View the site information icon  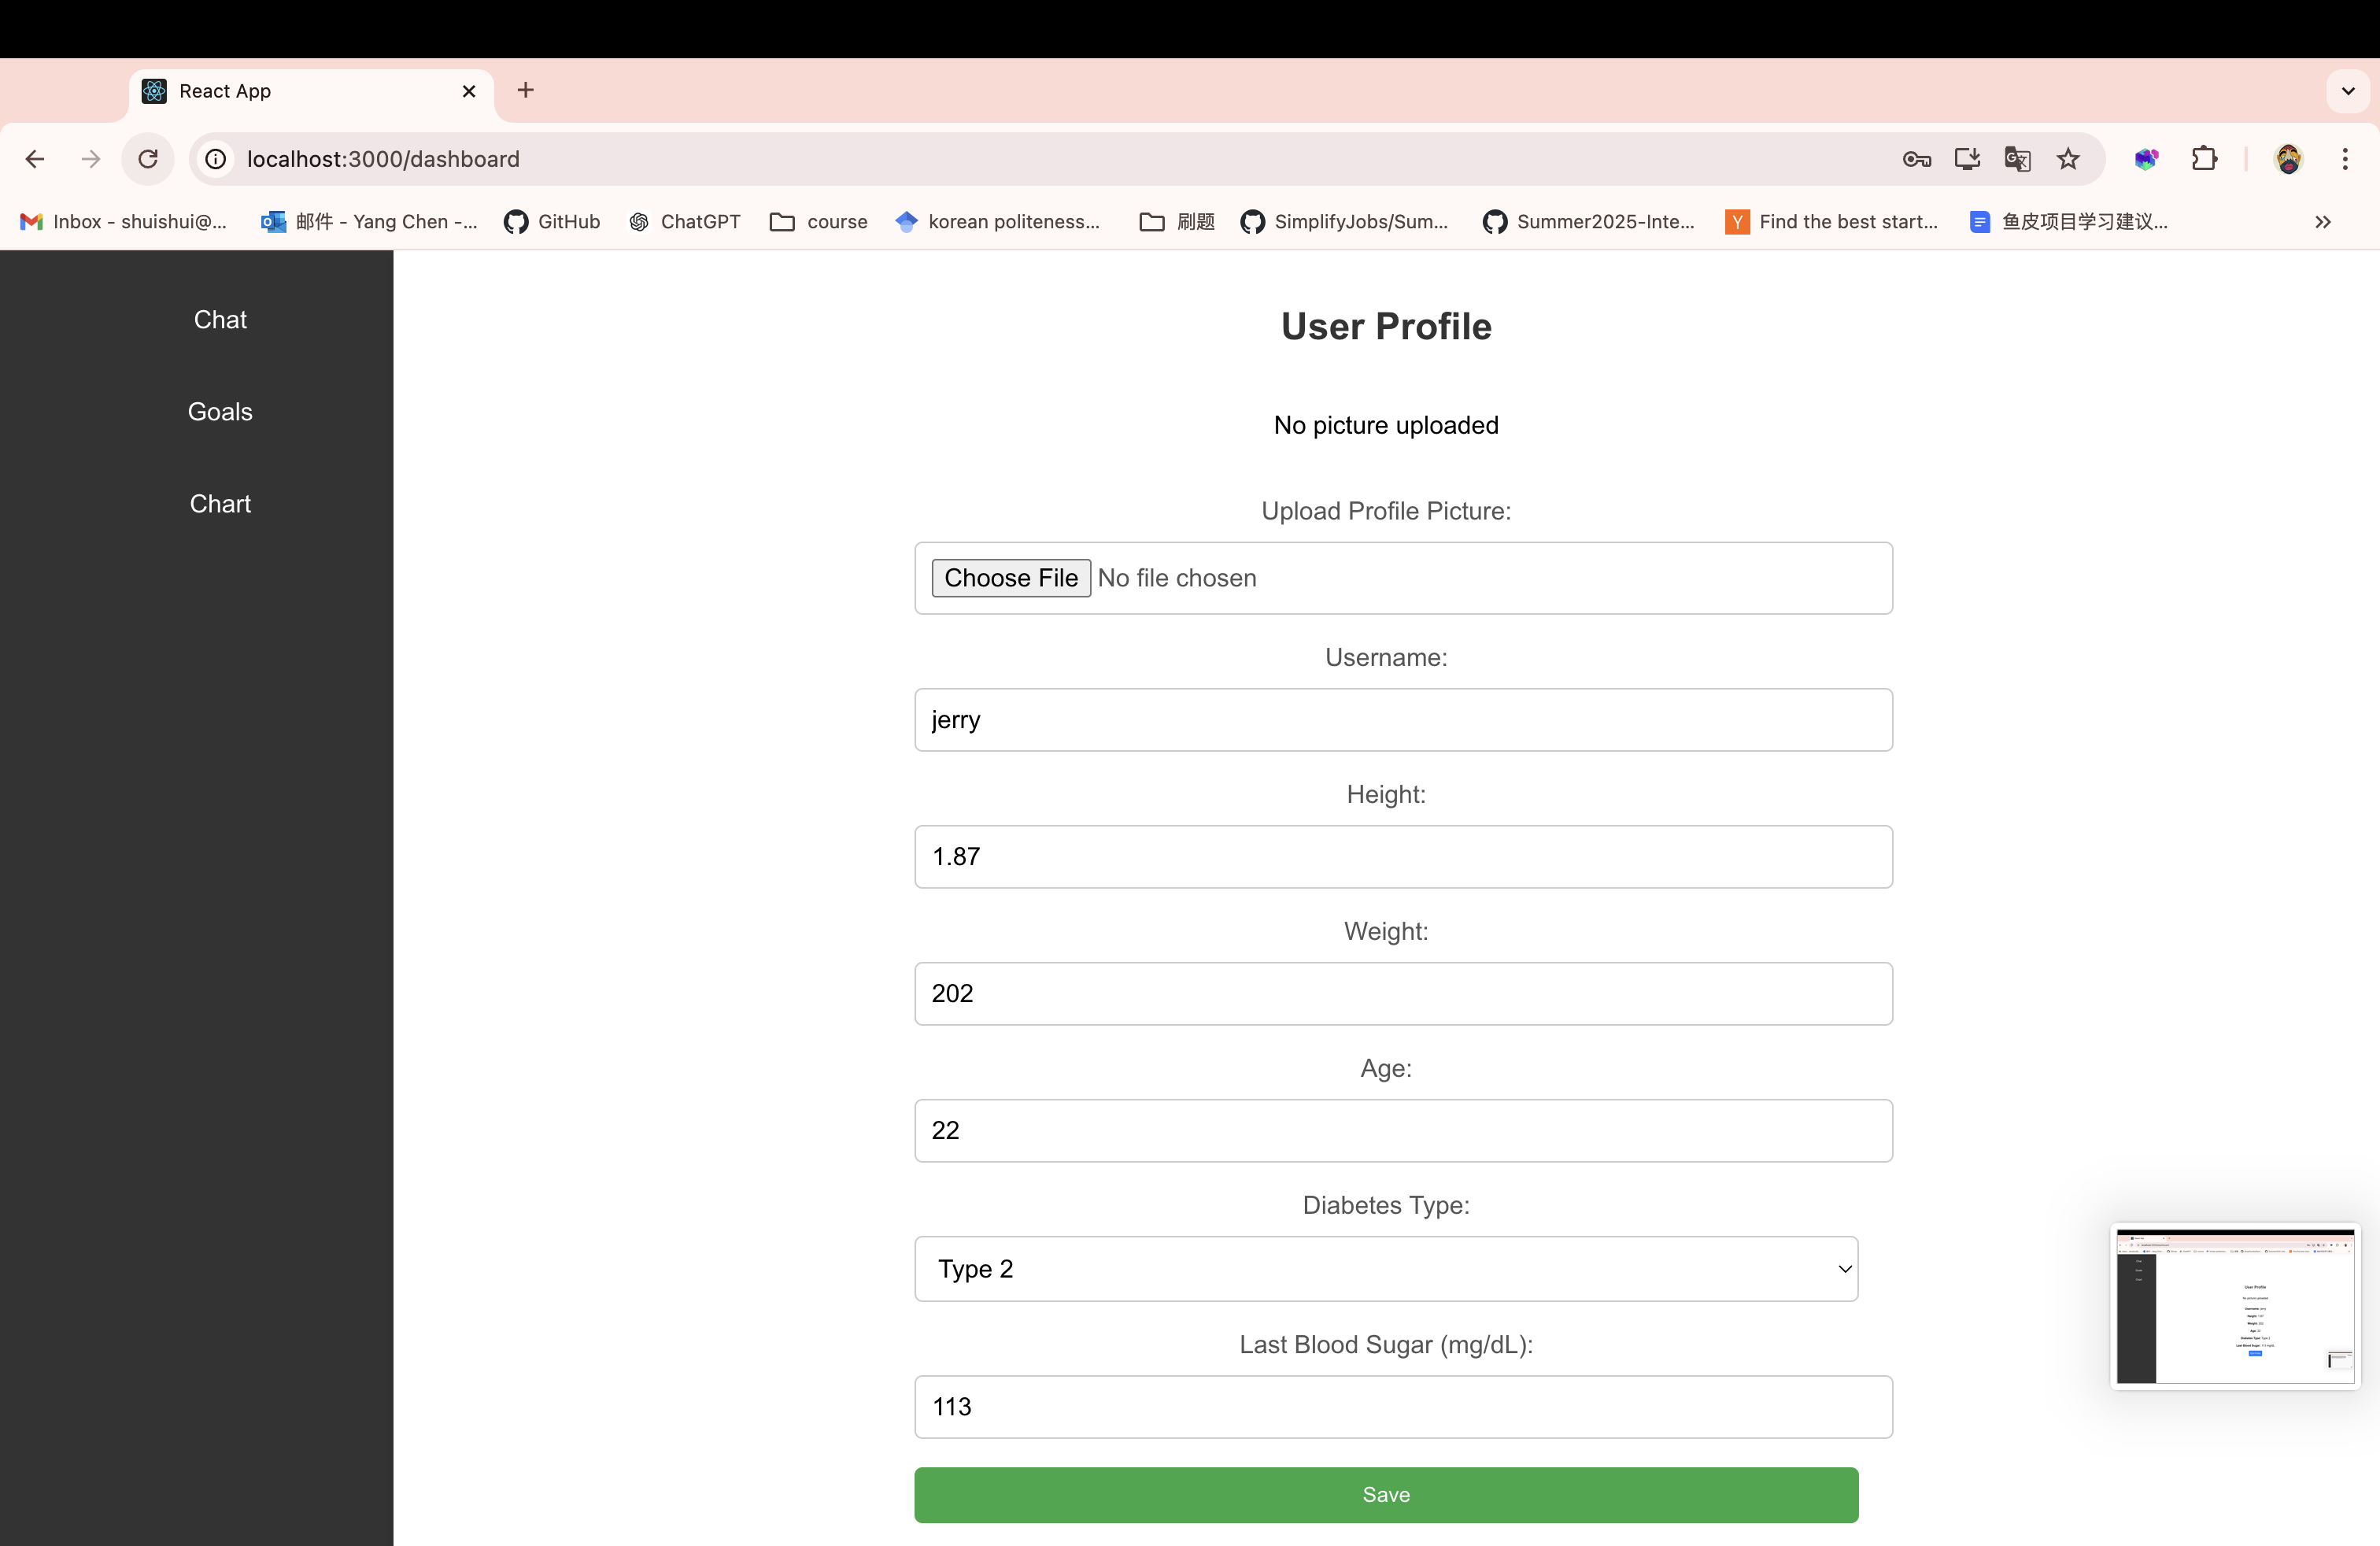pyautogui.click(x=216, y=159)
